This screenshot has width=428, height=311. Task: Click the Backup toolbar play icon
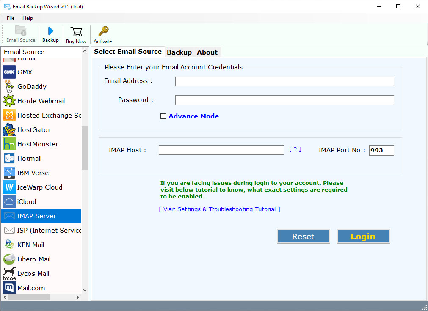coord(50,31)
